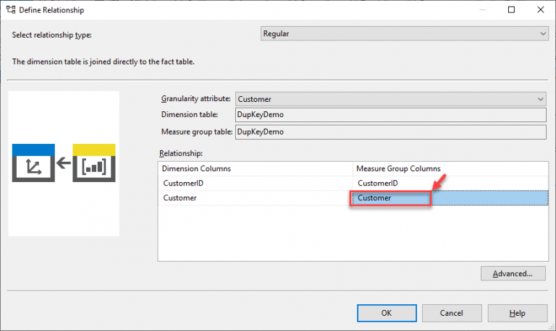Select the CustomerID measure group column cell
556x331 pixels.
point(449,184)
